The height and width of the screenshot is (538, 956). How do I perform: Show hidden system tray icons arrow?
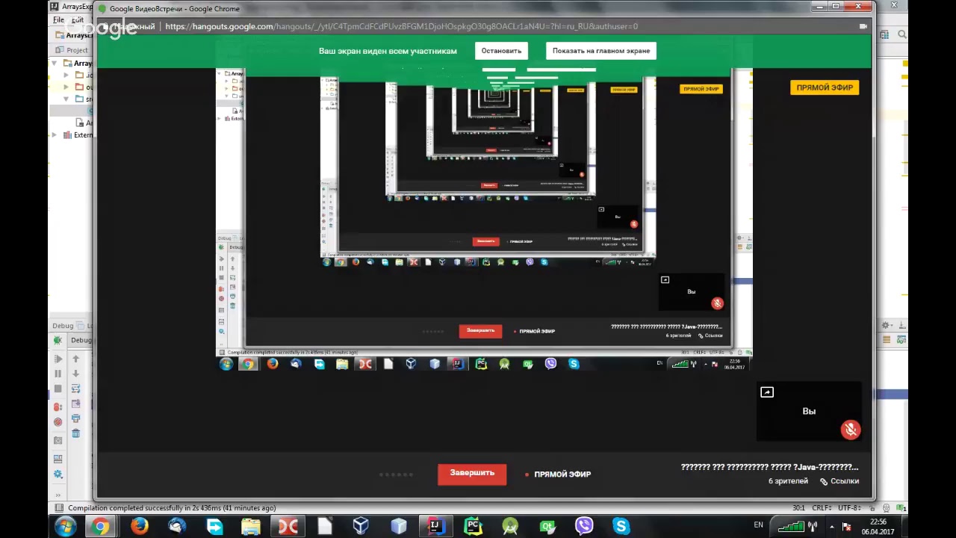831,527
